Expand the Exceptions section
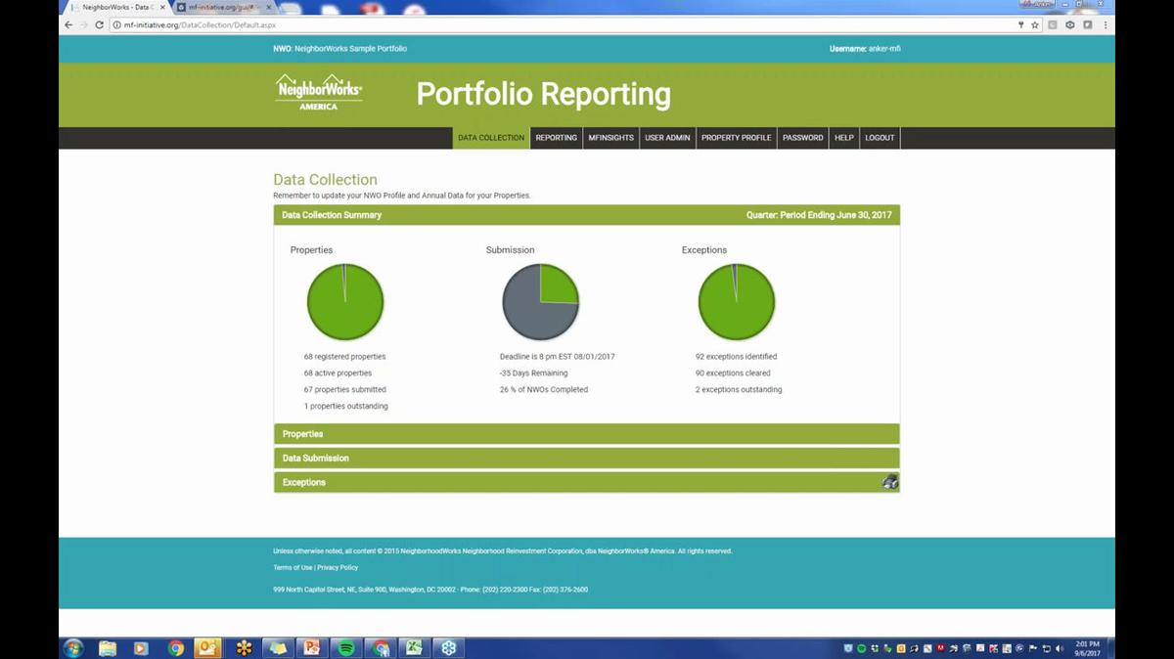Viewport: 1174px width, 659px height. click(587, 481)
